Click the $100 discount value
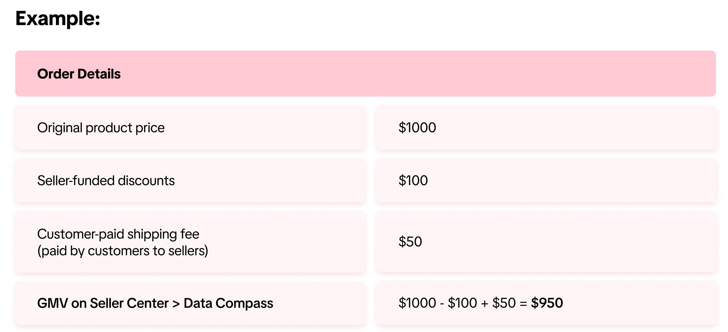The image size is (728, 332). [413, 181]
